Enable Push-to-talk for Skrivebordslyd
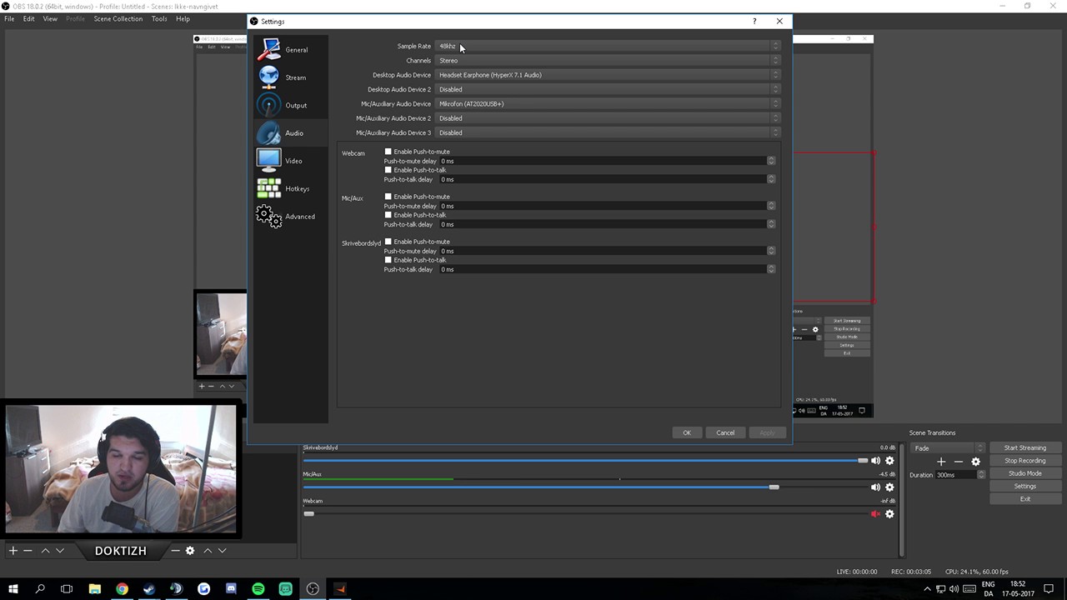 388,260
